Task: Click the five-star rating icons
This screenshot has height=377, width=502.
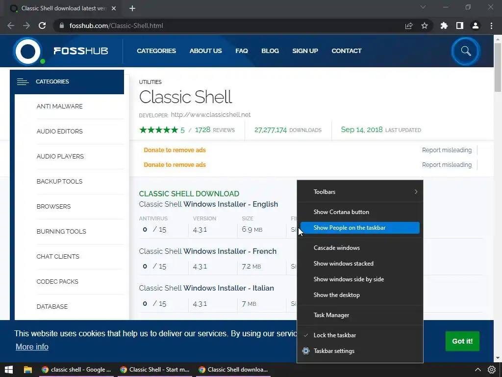Action: click(x=158, y=130)
